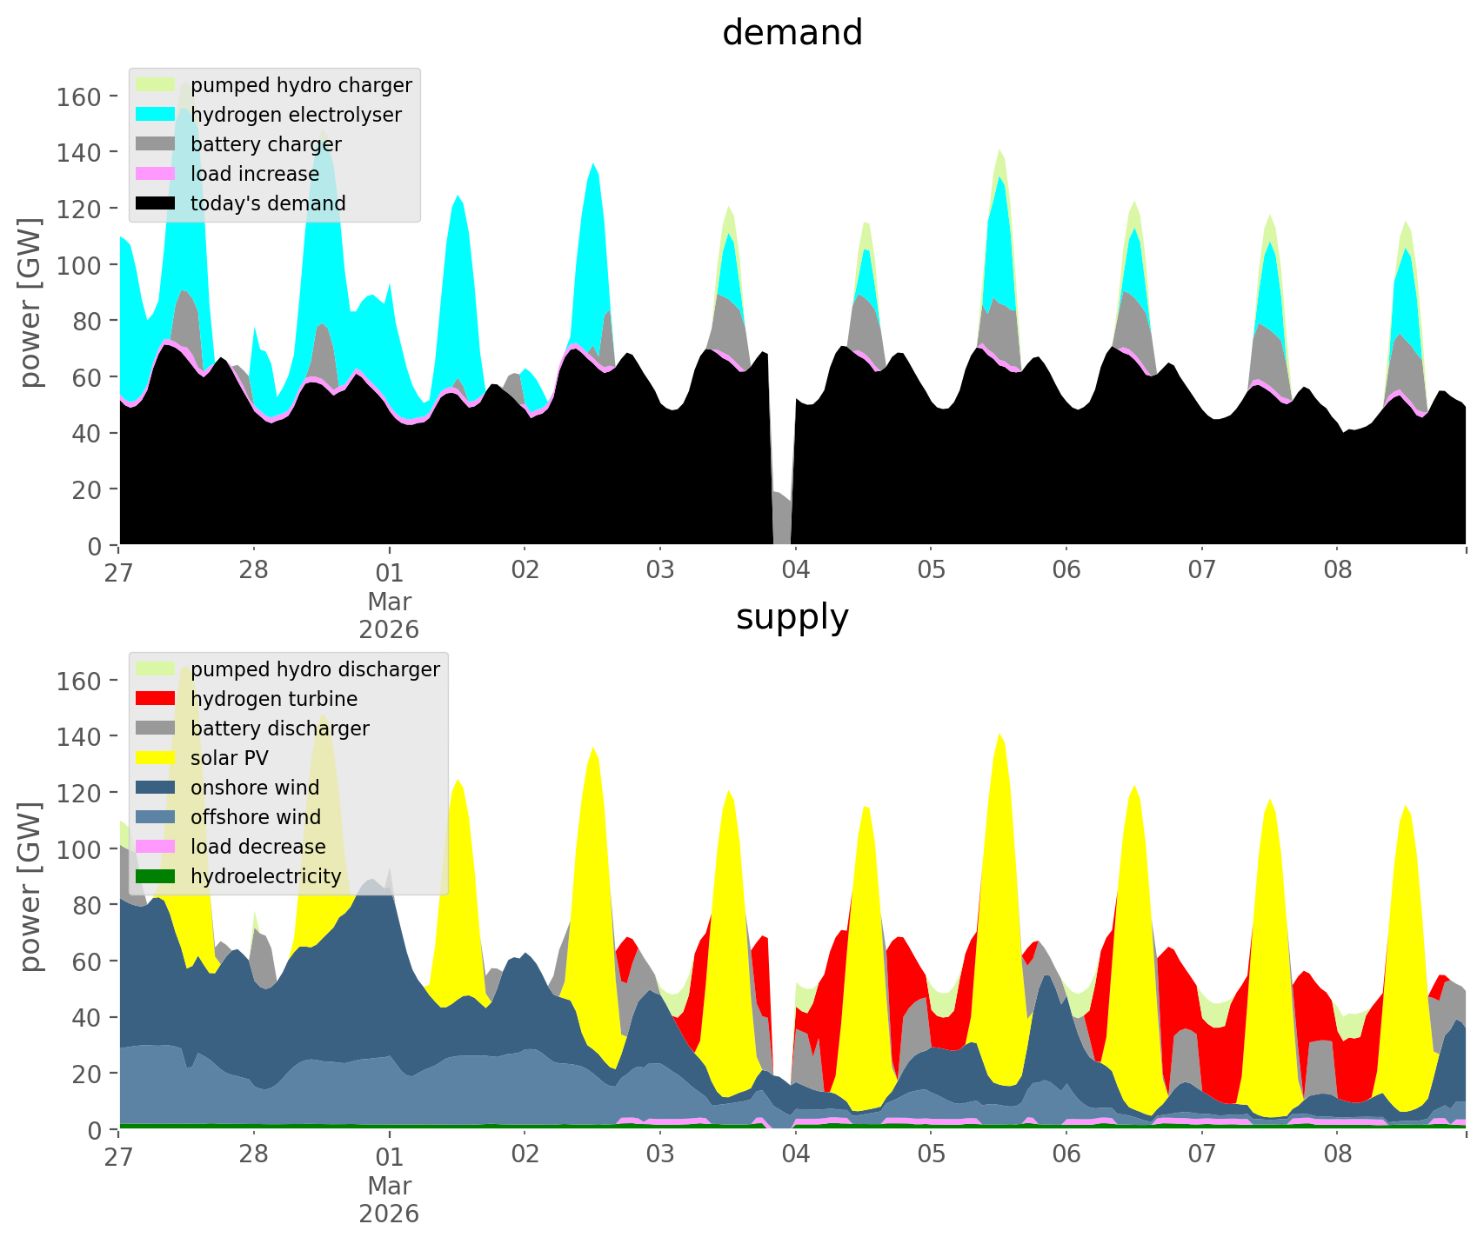Click the green hydroelectricity legend swatch

pyautogui.click(x=157, y=876)
